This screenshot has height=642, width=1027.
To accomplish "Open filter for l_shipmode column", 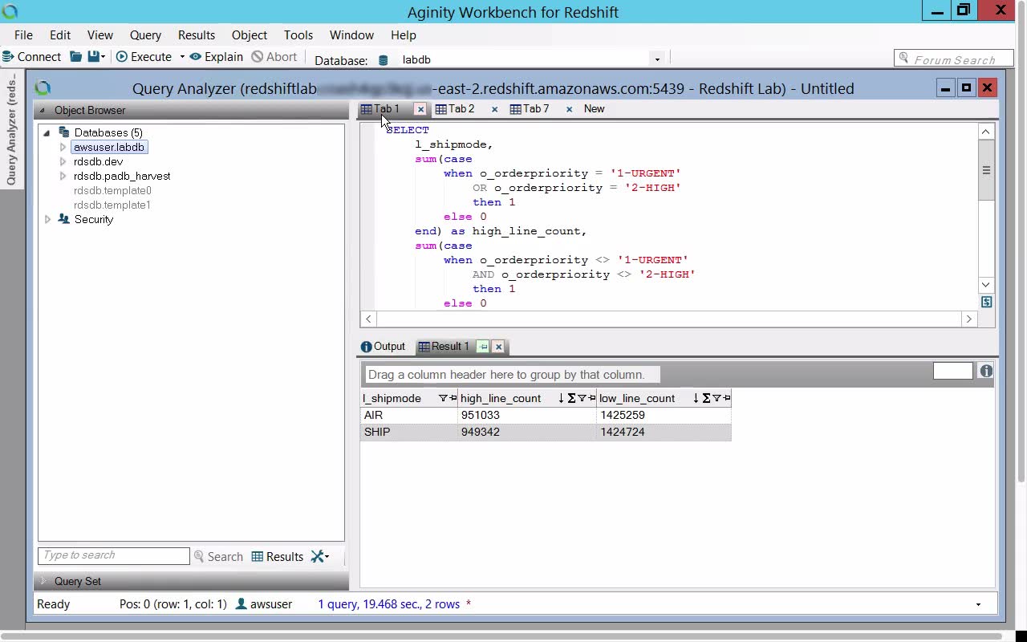I will tap(443, 398).
